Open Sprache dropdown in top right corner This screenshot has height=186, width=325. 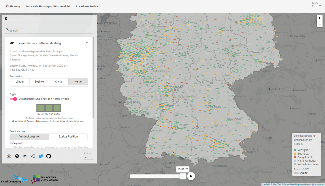pos(316,6)
